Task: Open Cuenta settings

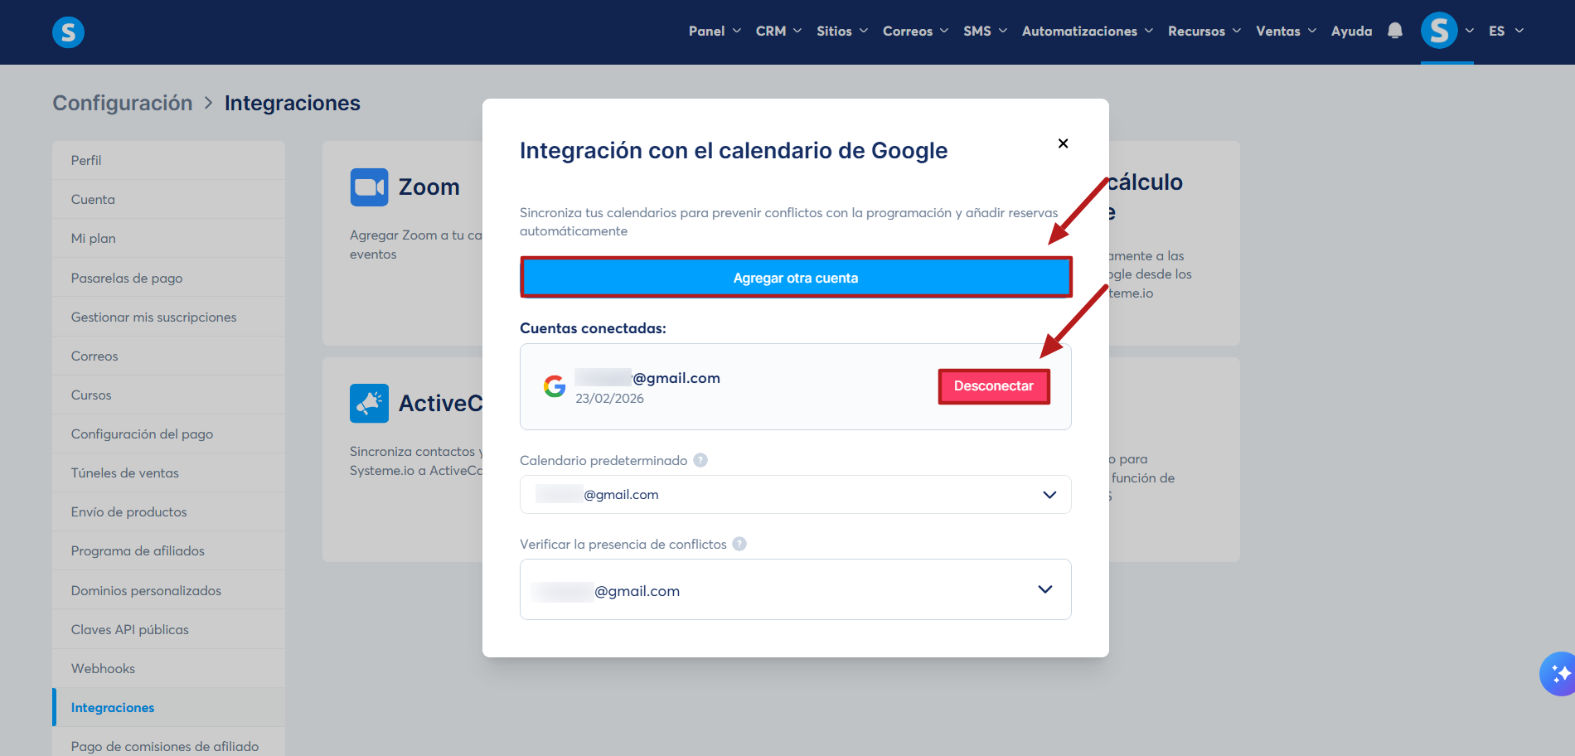Action: (169, 199)
